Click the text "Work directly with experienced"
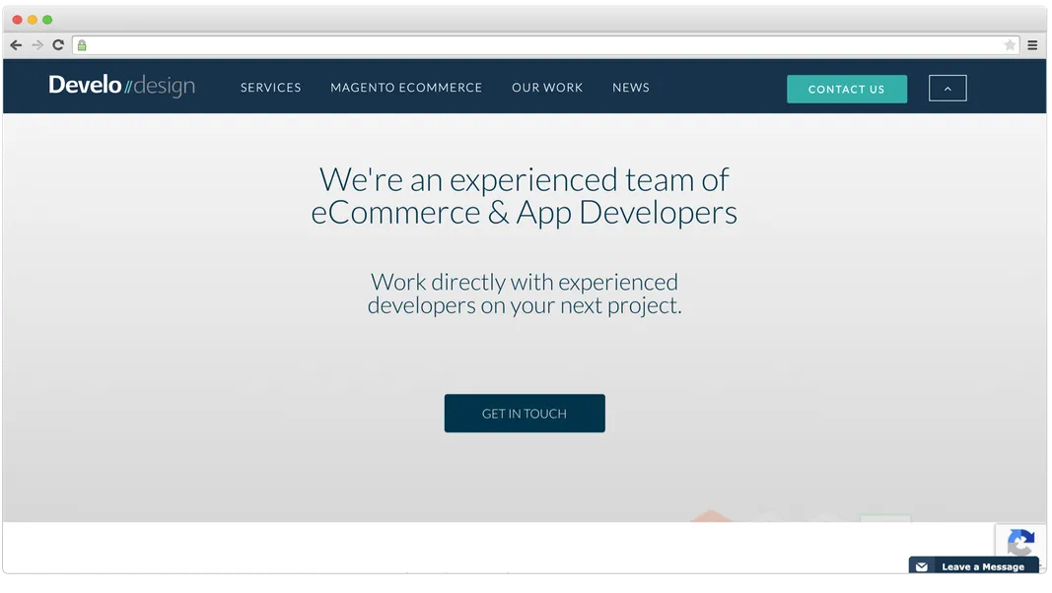Image resolution: width=1052 pixels, height=593 pixels. tap(525, 282)
